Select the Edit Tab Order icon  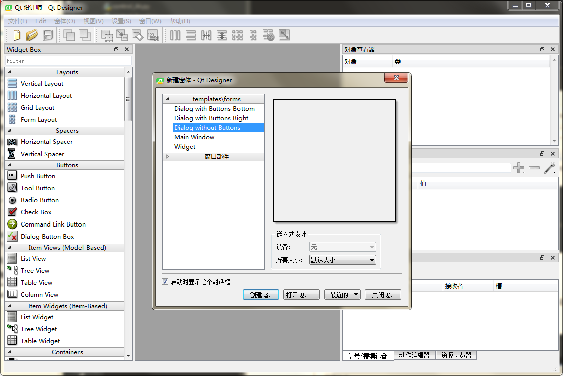[x=153, y=35]
